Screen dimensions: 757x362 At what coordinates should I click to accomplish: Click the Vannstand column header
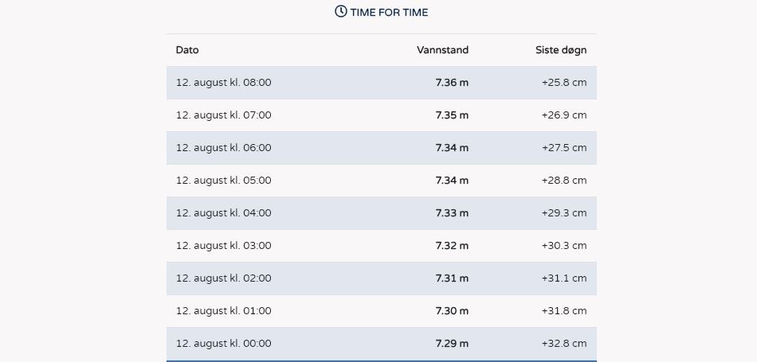click(x=443, y=50)
